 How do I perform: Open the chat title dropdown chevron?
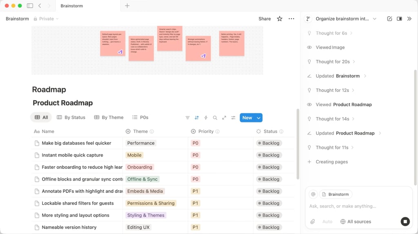coord(375,19)
